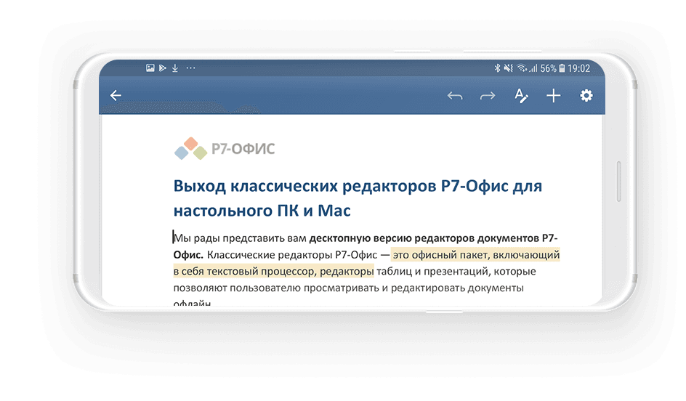The image size is (686, 401).
Task: Redo the last undone edit
Action: (488, 96)
